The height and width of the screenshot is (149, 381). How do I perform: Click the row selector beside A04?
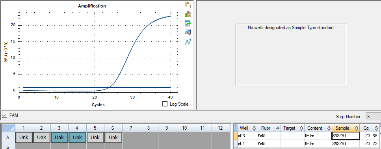pyautogui.click(x=235, y=143)
